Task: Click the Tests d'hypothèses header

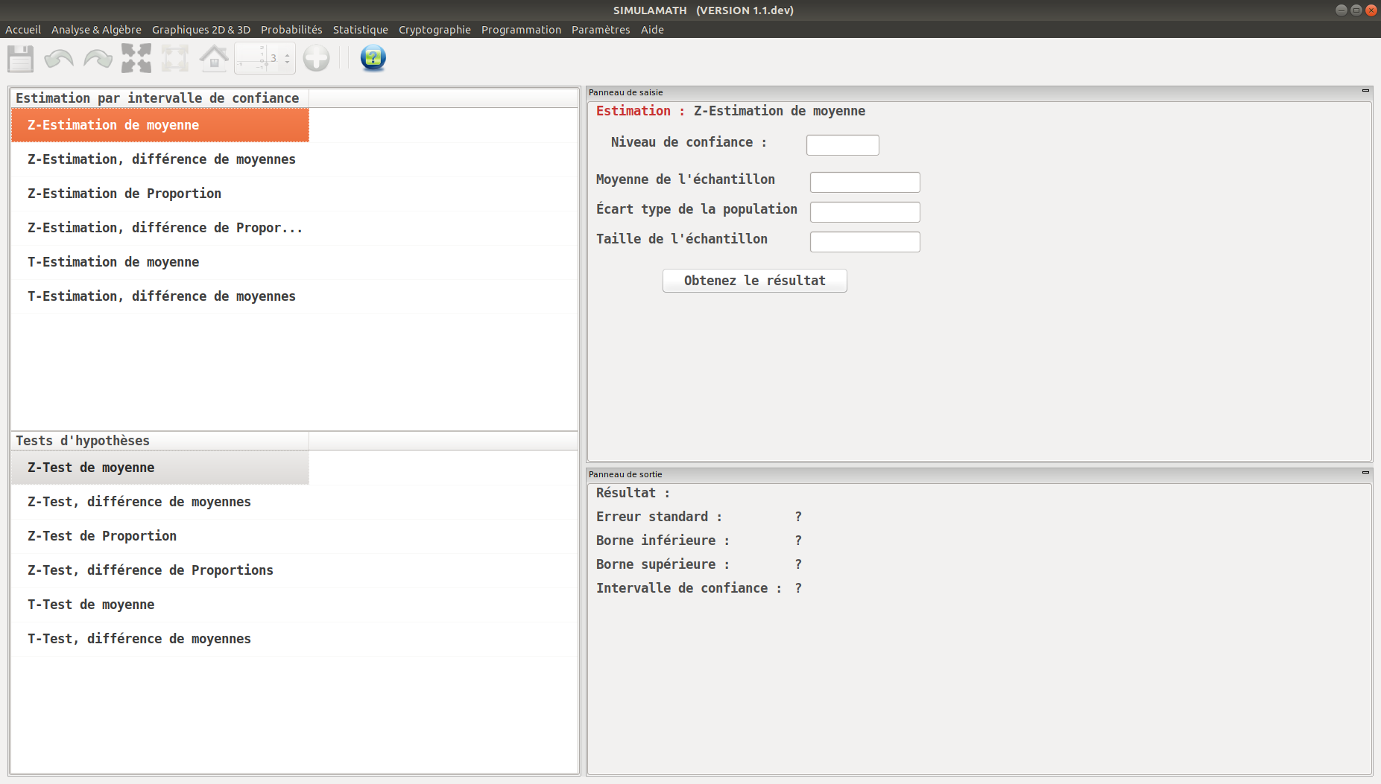Action: (160, 441)
